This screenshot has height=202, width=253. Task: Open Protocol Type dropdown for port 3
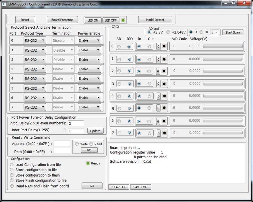pos(35,69)
